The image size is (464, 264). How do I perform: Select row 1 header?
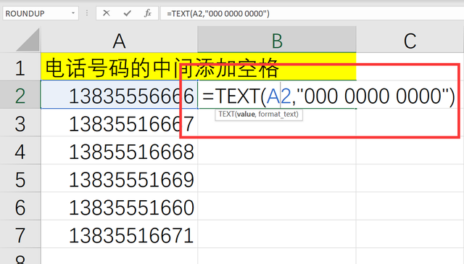[20, 67]
